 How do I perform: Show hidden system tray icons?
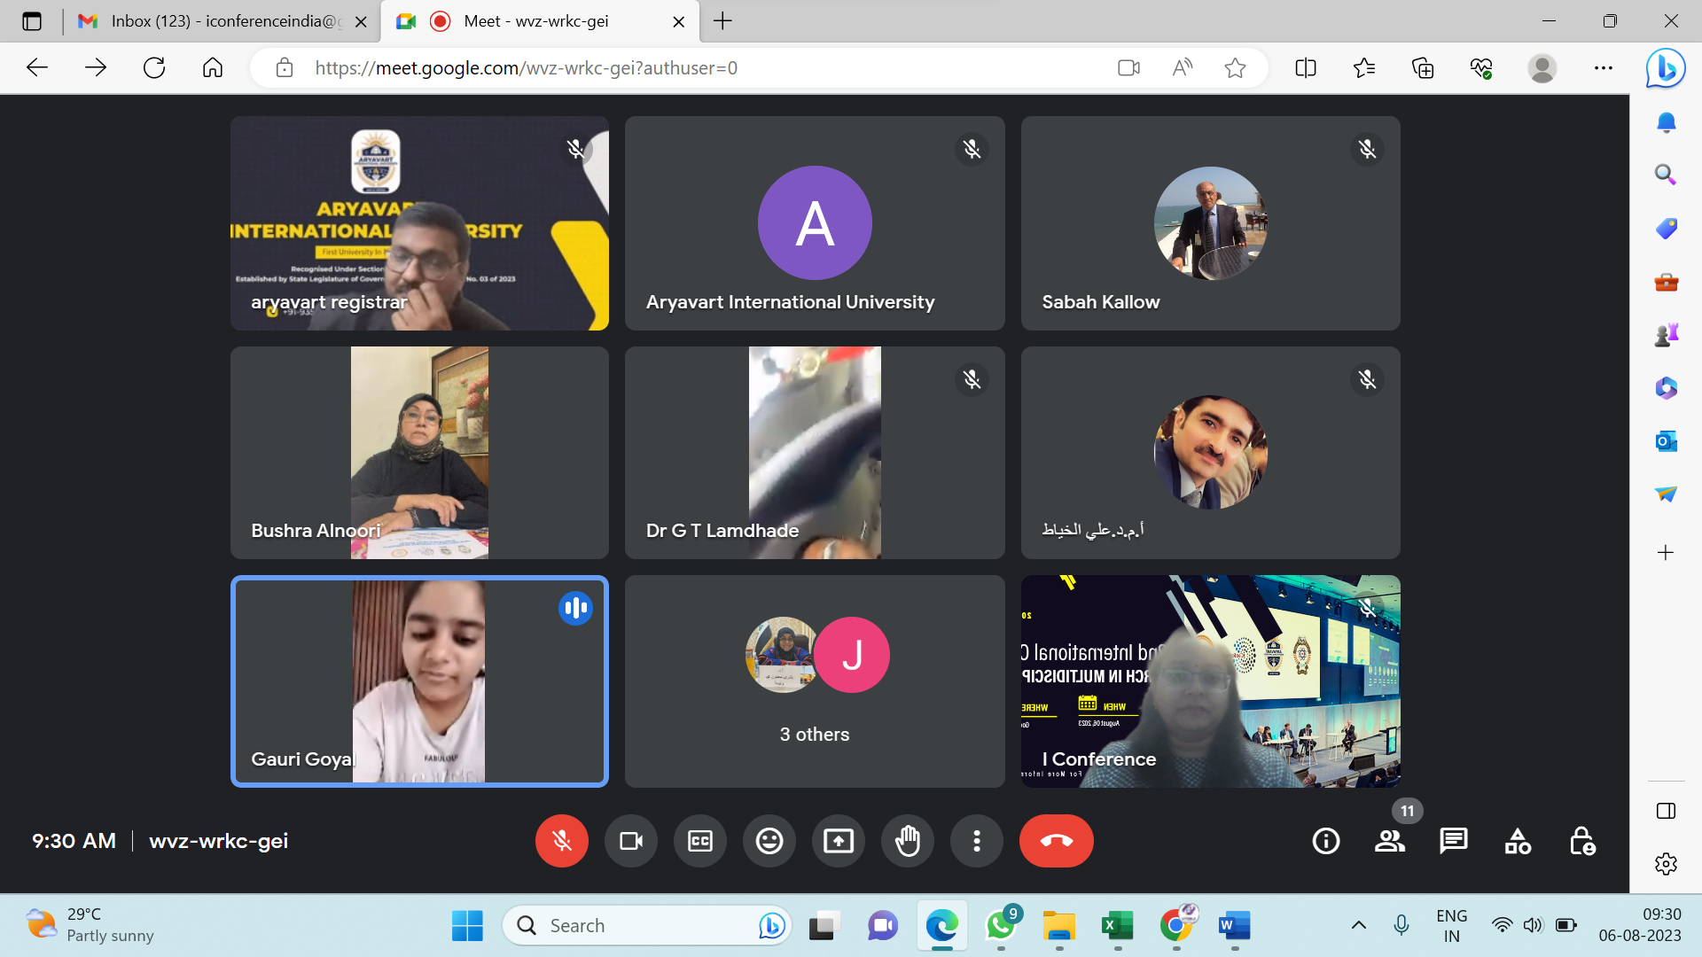(x=1358, y=926)
